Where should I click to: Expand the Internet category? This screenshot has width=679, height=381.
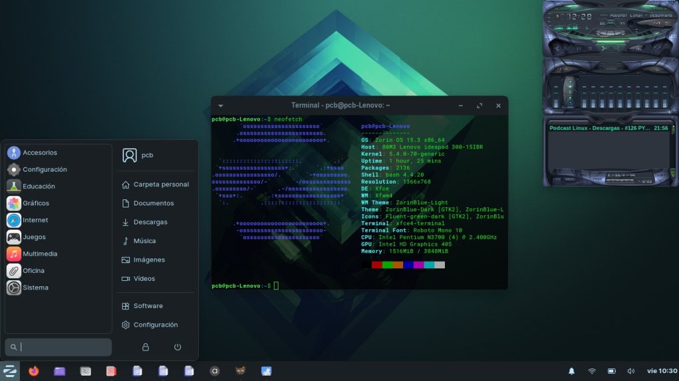point(35,220)
